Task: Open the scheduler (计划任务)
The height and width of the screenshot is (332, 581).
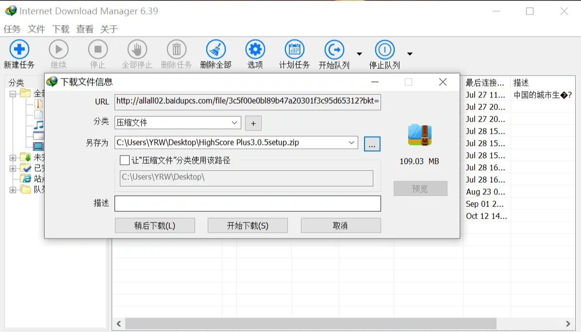Action: click(x=294, y=50)
